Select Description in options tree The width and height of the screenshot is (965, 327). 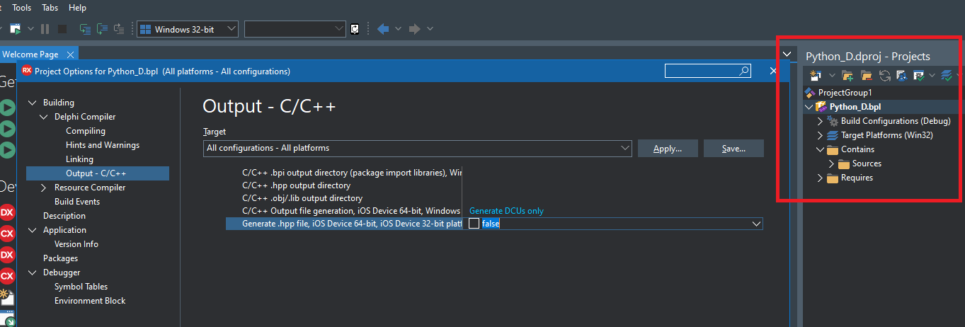(64, 216)
